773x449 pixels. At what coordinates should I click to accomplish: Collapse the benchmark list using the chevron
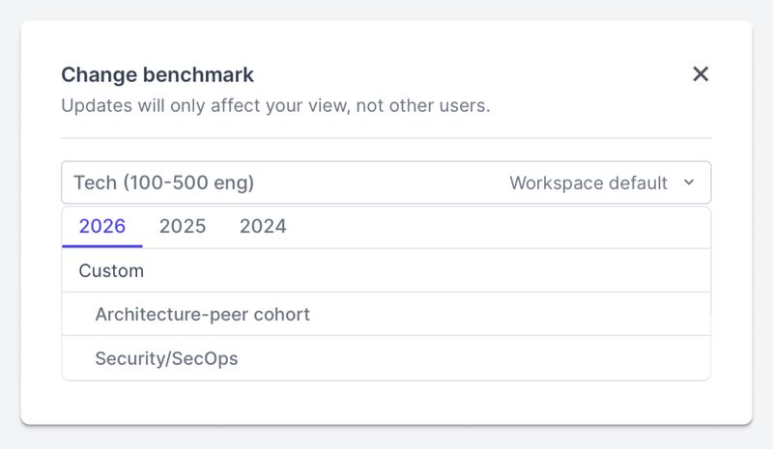[689, 182]
